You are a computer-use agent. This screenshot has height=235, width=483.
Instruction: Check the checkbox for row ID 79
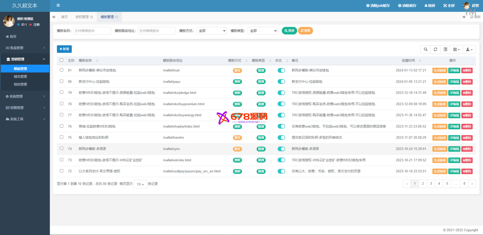pos(62,92)
